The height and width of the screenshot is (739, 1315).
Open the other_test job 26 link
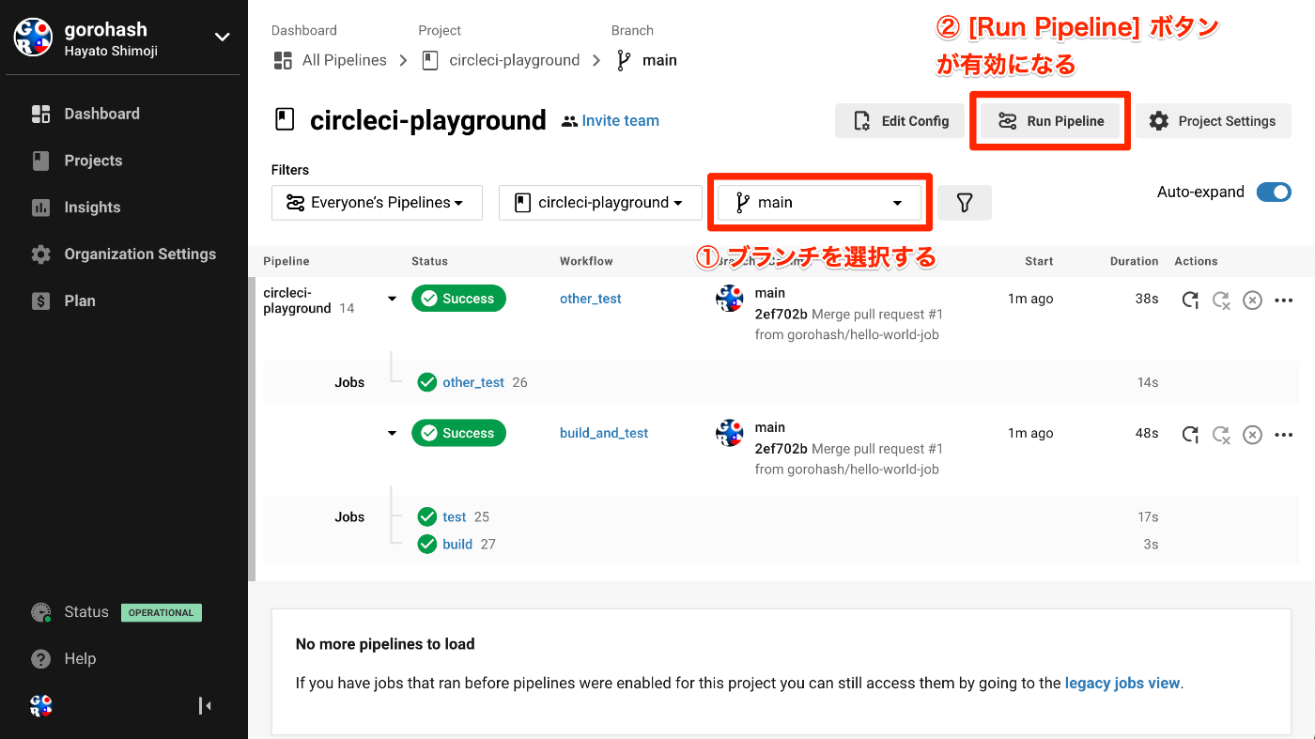pos(473,382)
